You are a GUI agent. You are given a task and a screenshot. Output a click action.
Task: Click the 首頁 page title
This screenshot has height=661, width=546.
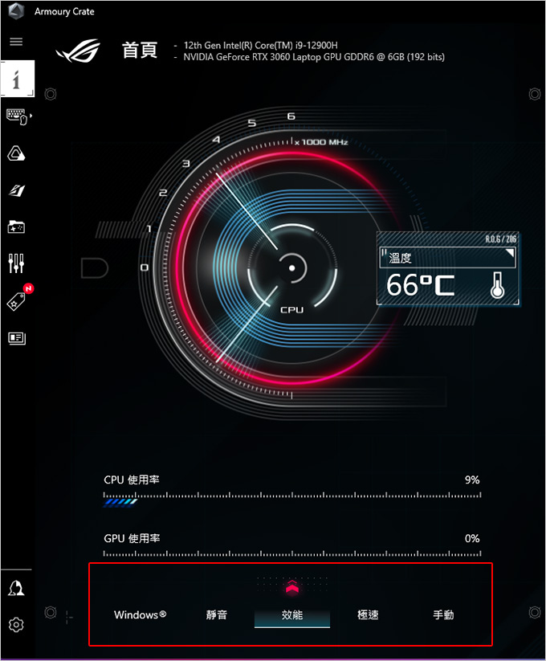click(140, 50)
